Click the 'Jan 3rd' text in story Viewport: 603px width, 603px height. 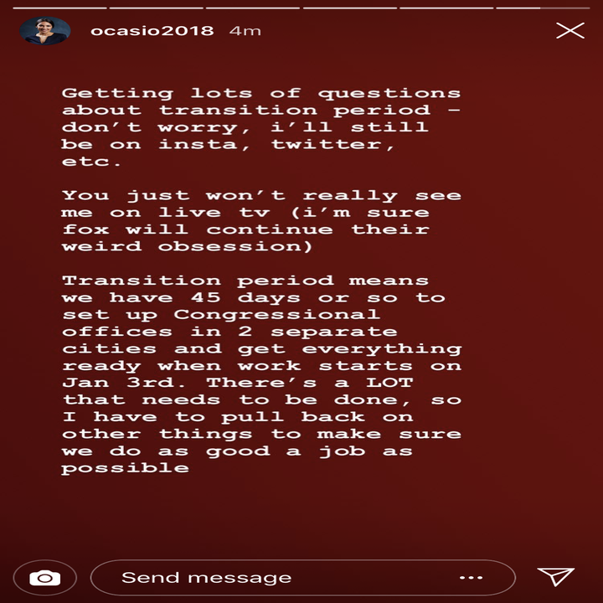pos(124,383)
